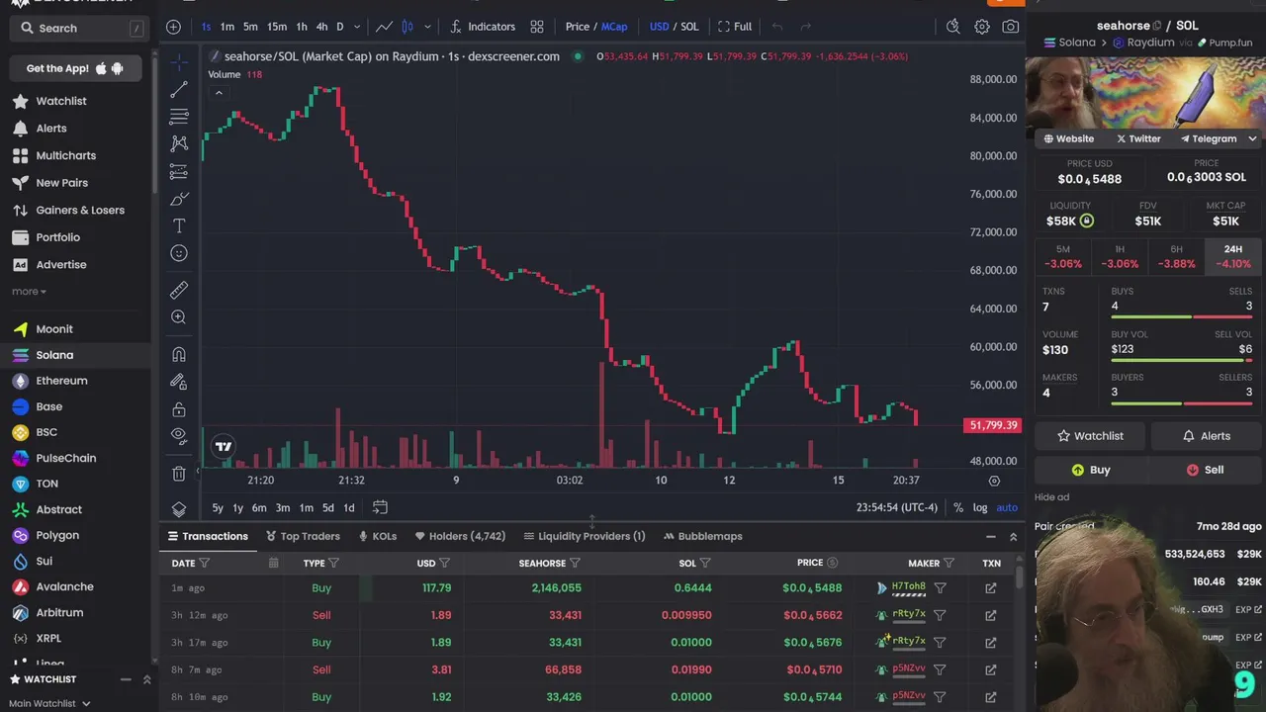
Task: Open the object tree layers icon
Action: (x=179, y=508)
